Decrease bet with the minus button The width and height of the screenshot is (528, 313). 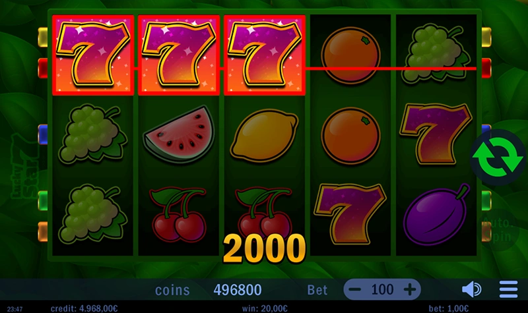(354, 289)
